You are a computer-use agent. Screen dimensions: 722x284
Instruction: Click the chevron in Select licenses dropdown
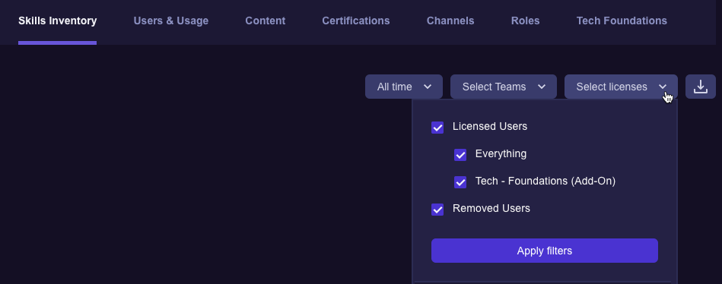pyautogui.click(x=663, y=87)
